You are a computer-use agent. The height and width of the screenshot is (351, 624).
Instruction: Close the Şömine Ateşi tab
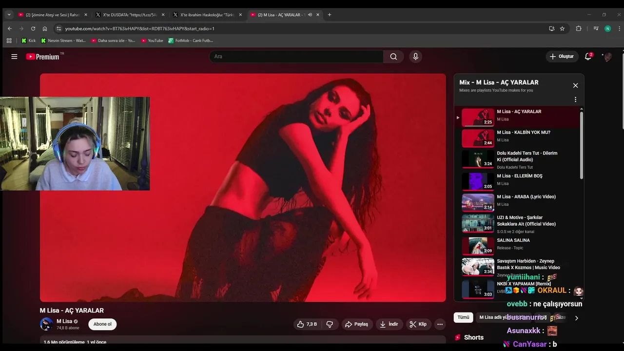point(86,15)
